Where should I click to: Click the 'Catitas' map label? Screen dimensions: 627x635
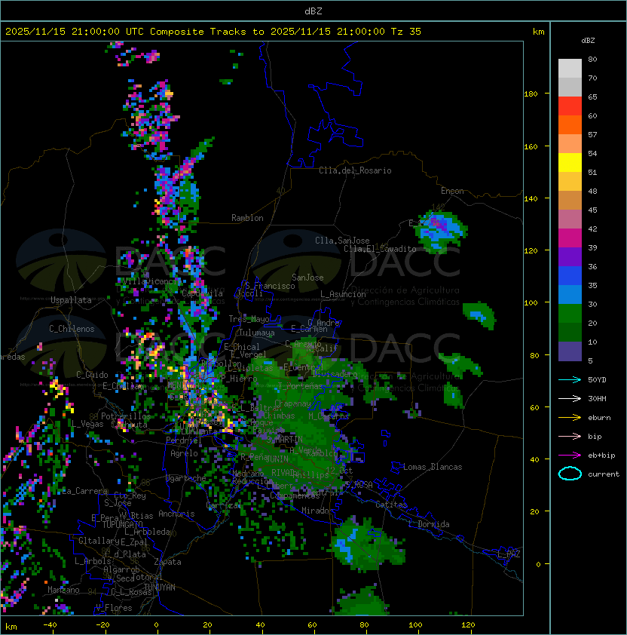click(391, 505)
